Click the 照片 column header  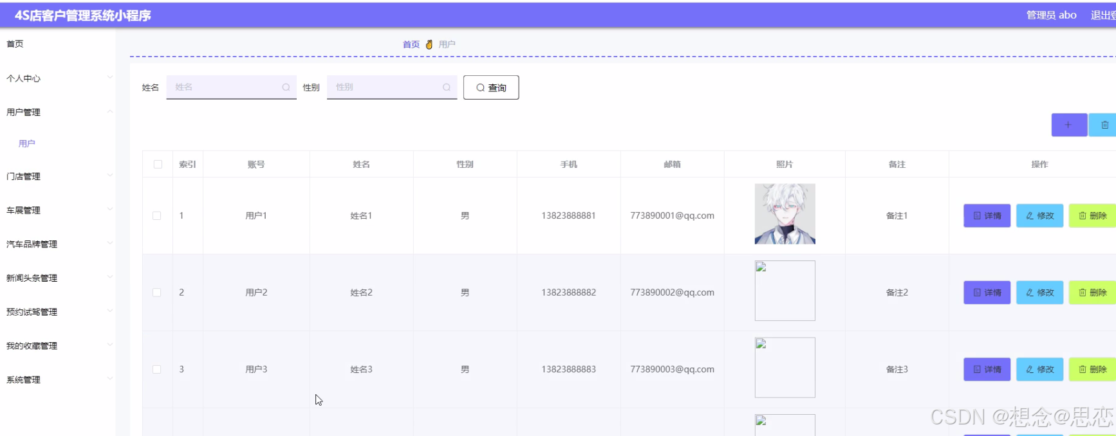tap(785, 165)
